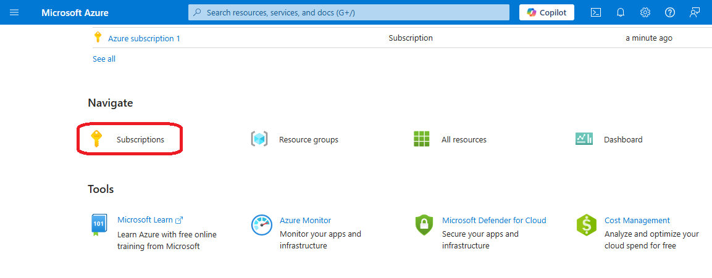This screenshot has height=278, width=712.
Task: Click the Resource groups cube icon
Action: pyautogui.click(x=259, y=139)
